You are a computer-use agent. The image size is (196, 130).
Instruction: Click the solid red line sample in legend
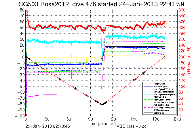point(148,84)
